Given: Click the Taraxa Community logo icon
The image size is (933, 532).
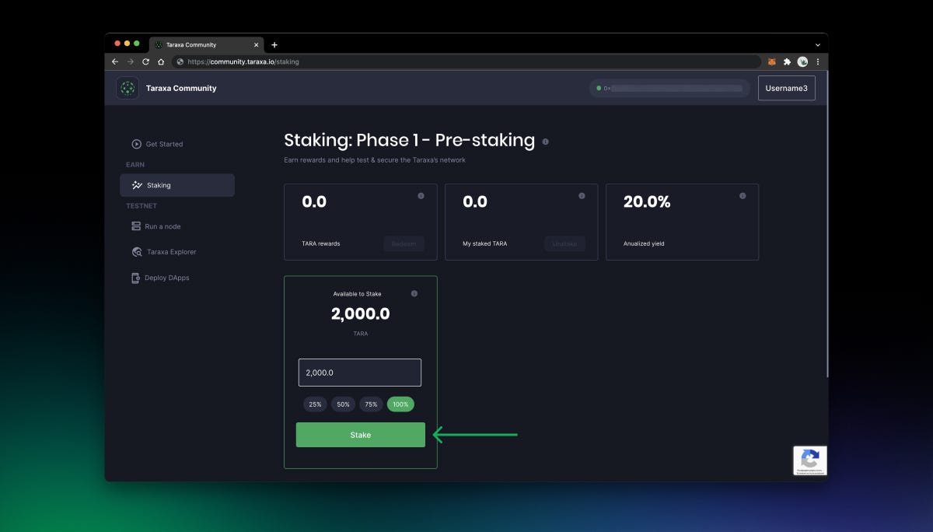Looking at the screenshot, I should coord(128,88).
